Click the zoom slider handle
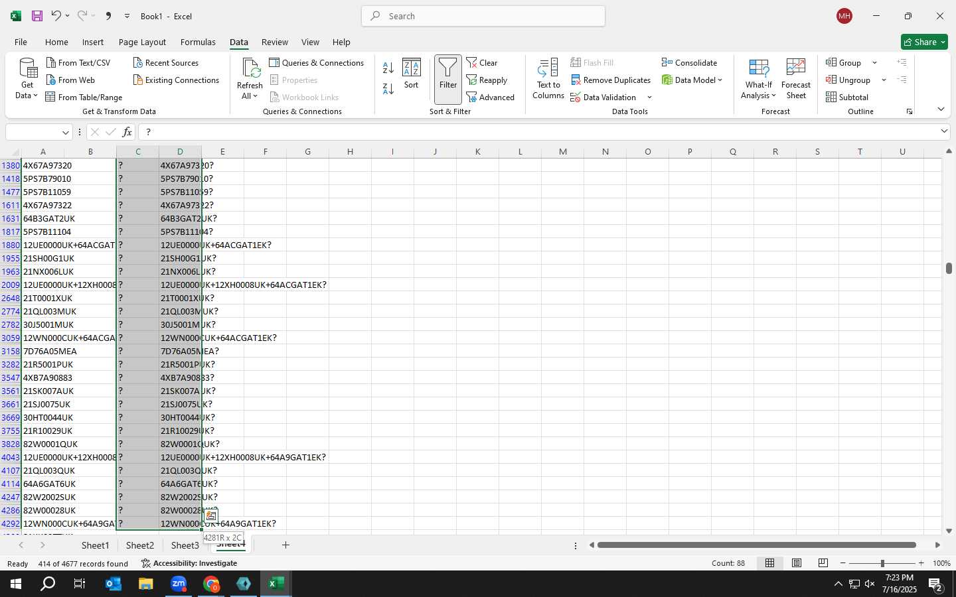 [882, 563]
